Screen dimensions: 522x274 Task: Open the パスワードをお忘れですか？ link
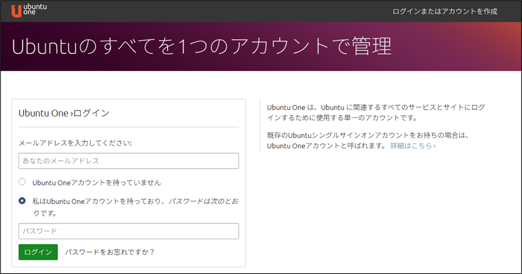tap(110, 252)
